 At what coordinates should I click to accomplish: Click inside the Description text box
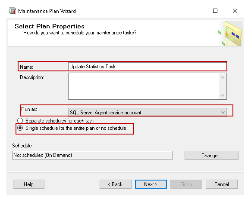144,86
